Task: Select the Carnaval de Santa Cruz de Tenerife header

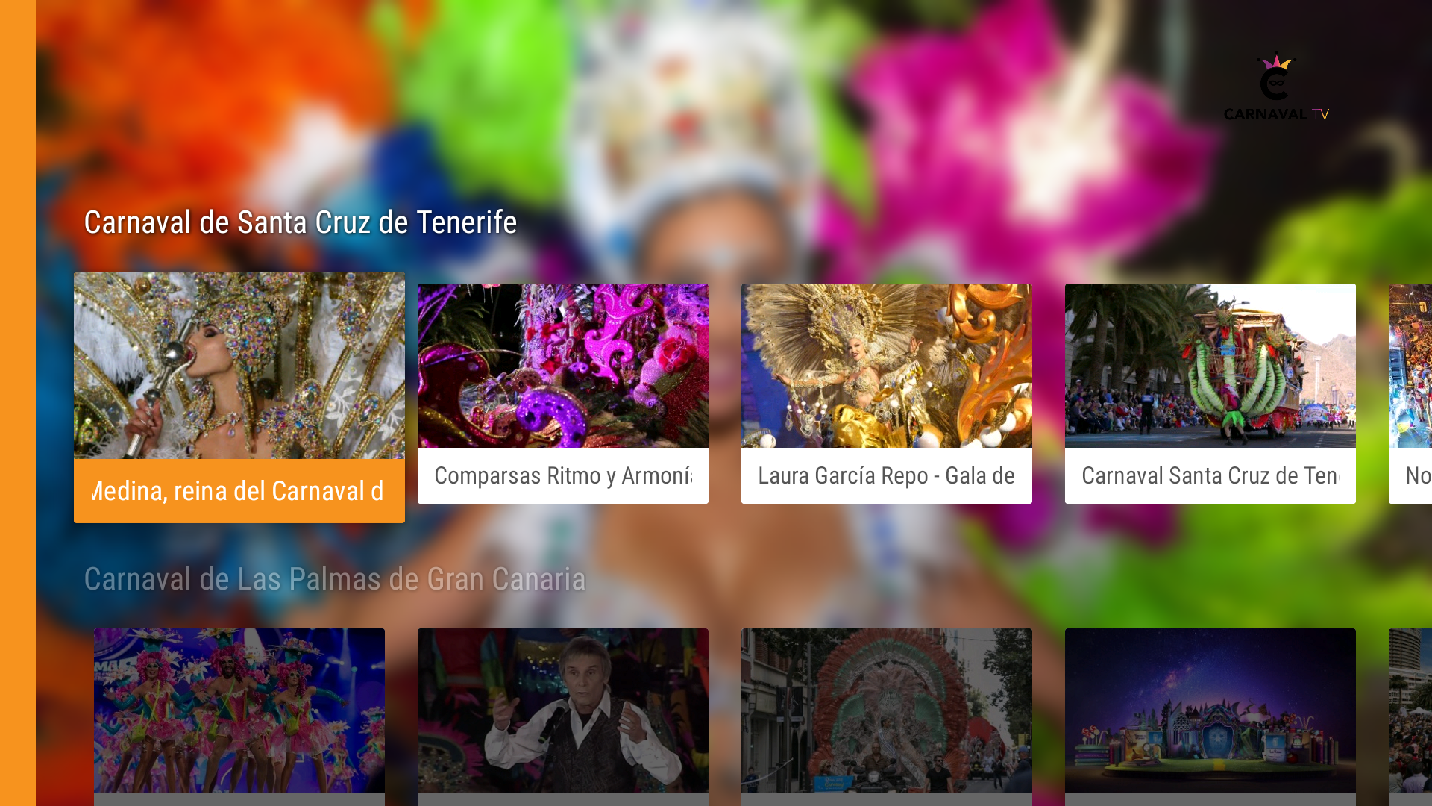Action: click(301, 222)
